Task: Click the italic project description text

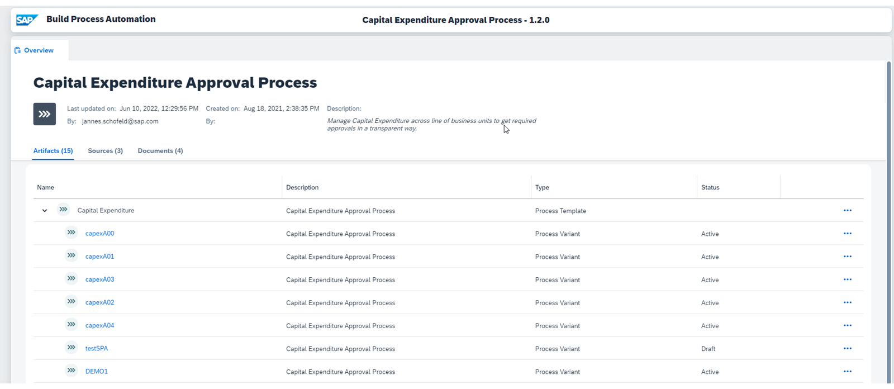Action: coord(431,124)
